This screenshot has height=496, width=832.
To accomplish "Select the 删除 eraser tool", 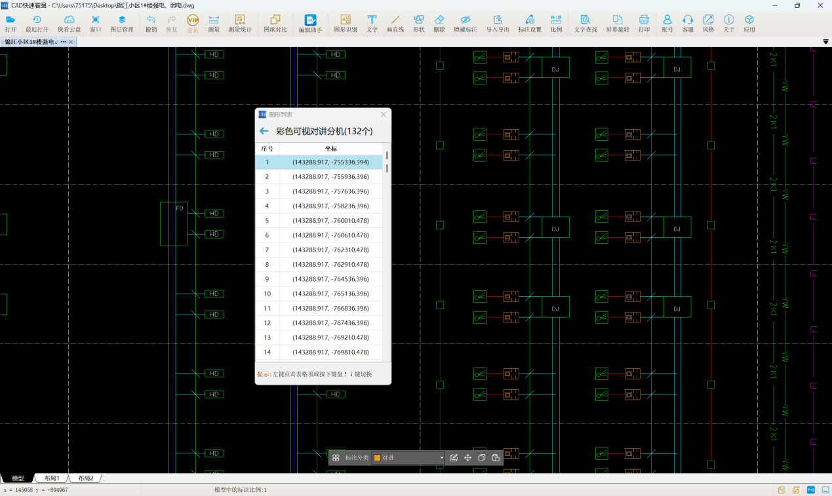I will click(439, 24).
